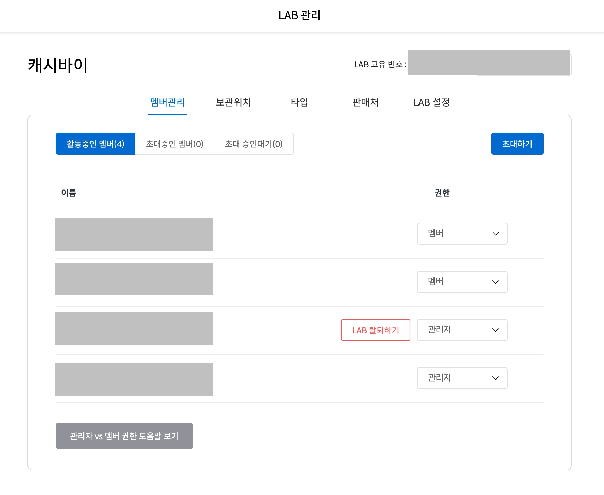Click the red LAB 탈퇴하기 button
Screen dimensions: 604x495
pyautogui.click(x=376, y=330)
